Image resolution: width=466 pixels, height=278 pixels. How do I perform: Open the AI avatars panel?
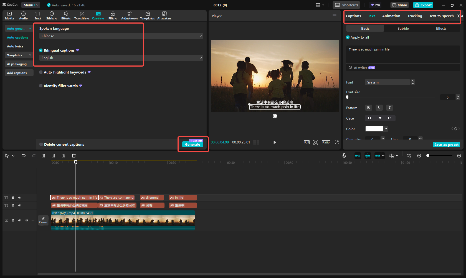pos(164,16)
